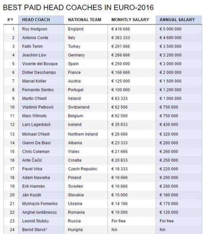Click France in the national team column

74,73
